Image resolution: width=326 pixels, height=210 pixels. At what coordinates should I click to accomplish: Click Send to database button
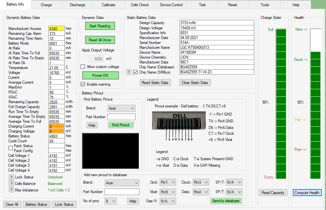[x=226, y=201]
